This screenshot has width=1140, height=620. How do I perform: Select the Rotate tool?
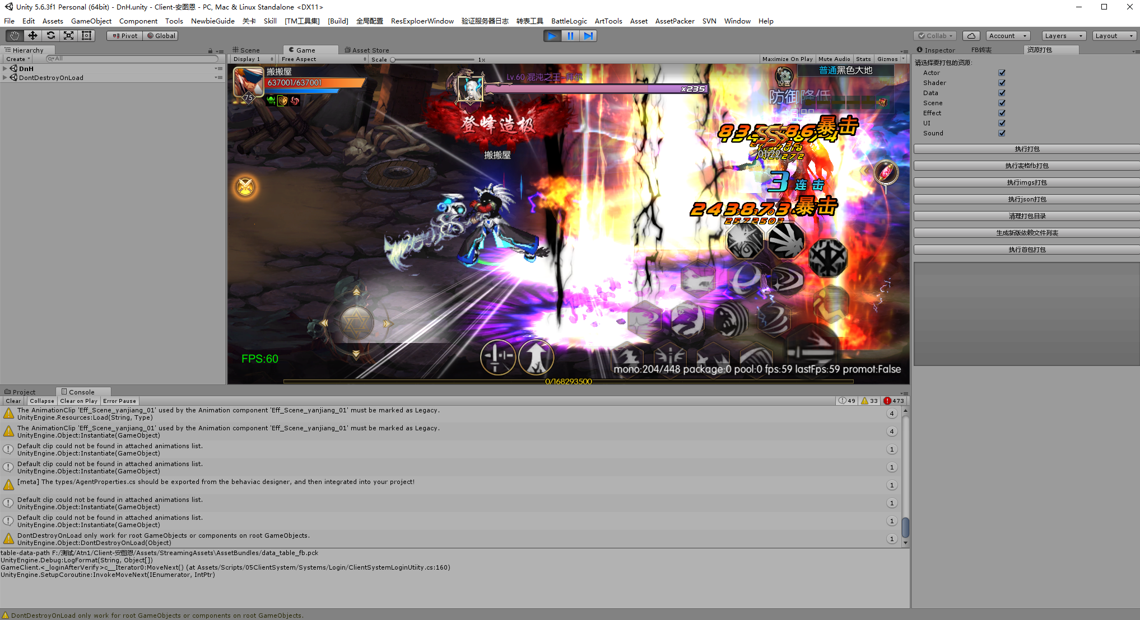(50, 36)
